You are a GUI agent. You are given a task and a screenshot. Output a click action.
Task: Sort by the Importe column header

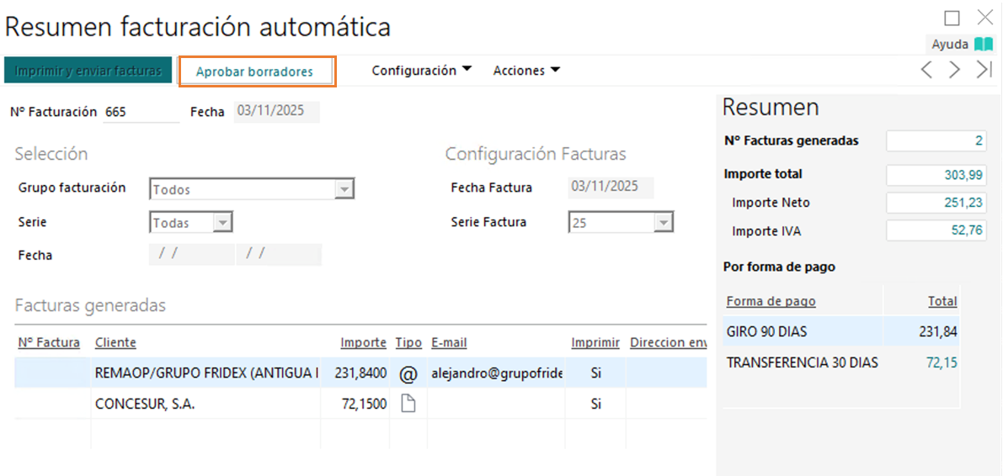(363, 343)
